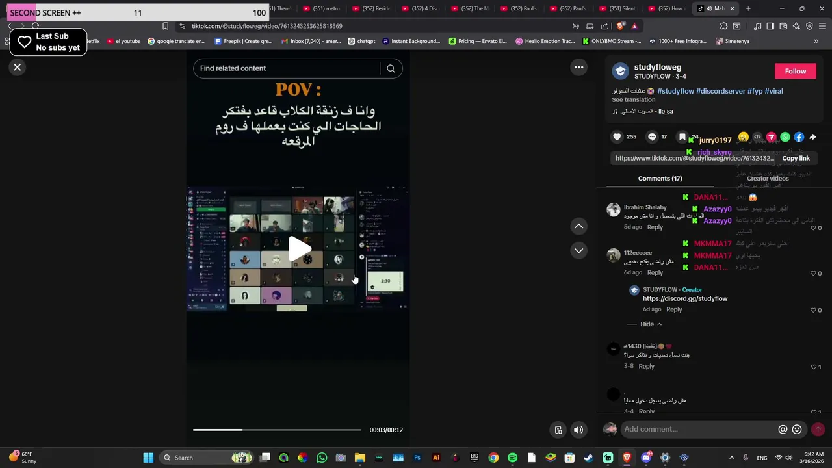Click the TikTok address bar URL

tap(266, 26)
